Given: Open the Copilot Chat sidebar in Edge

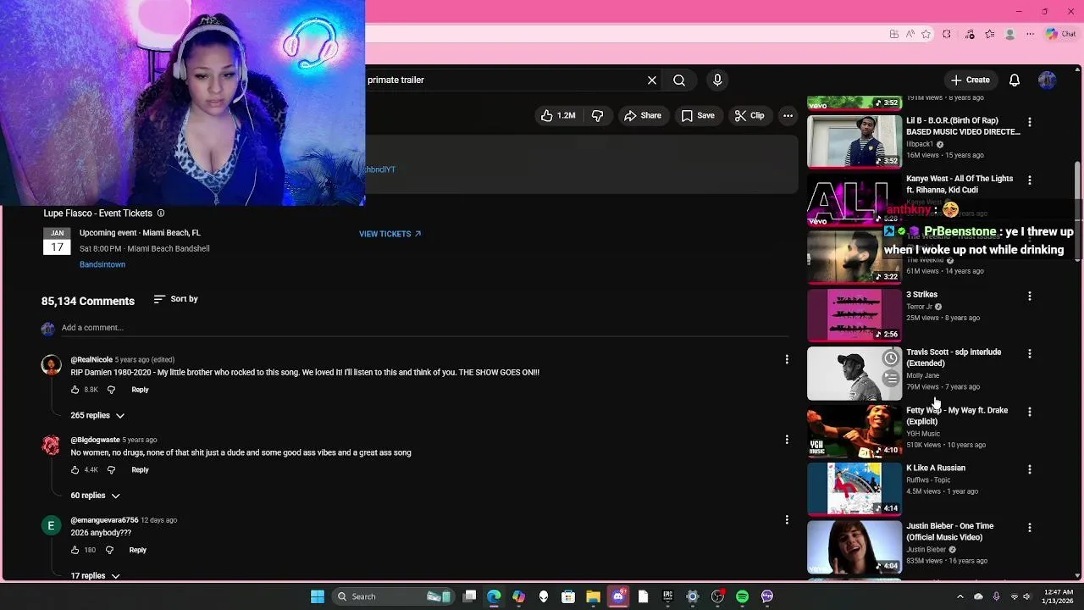Looking at the screenshot, I should tap(1060, 34).
